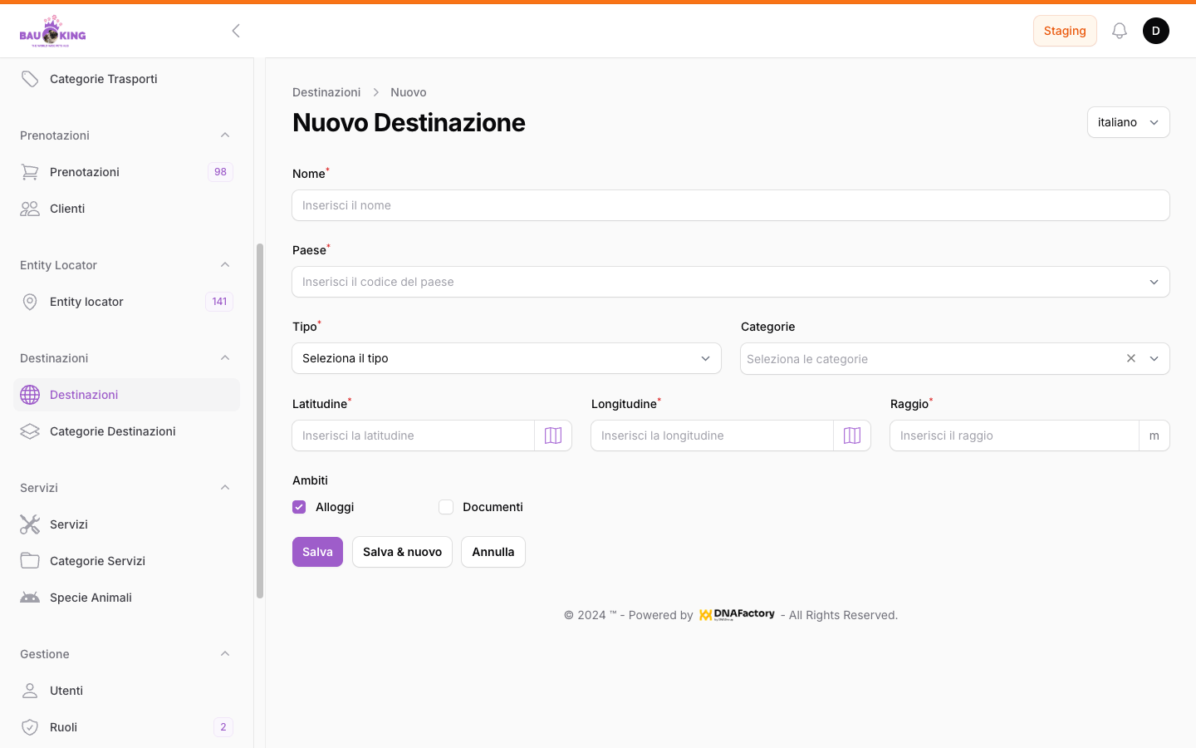Open the Paese country dropdown

tap(730, 282)
